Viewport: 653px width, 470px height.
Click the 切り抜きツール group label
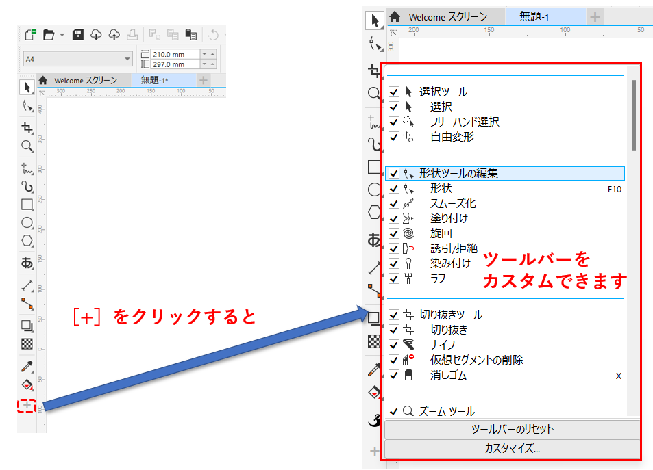click(x=451, y=315)
